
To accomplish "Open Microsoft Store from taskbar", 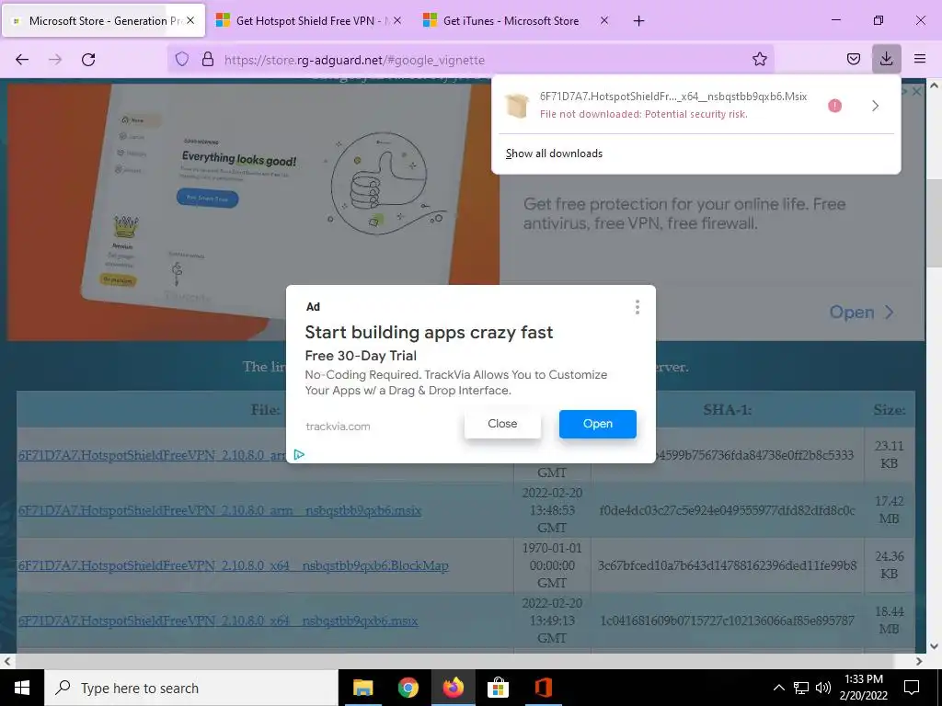I will [x=498, y=688].
